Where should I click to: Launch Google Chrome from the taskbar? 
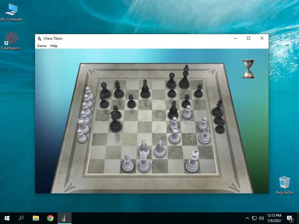(50, 218)
